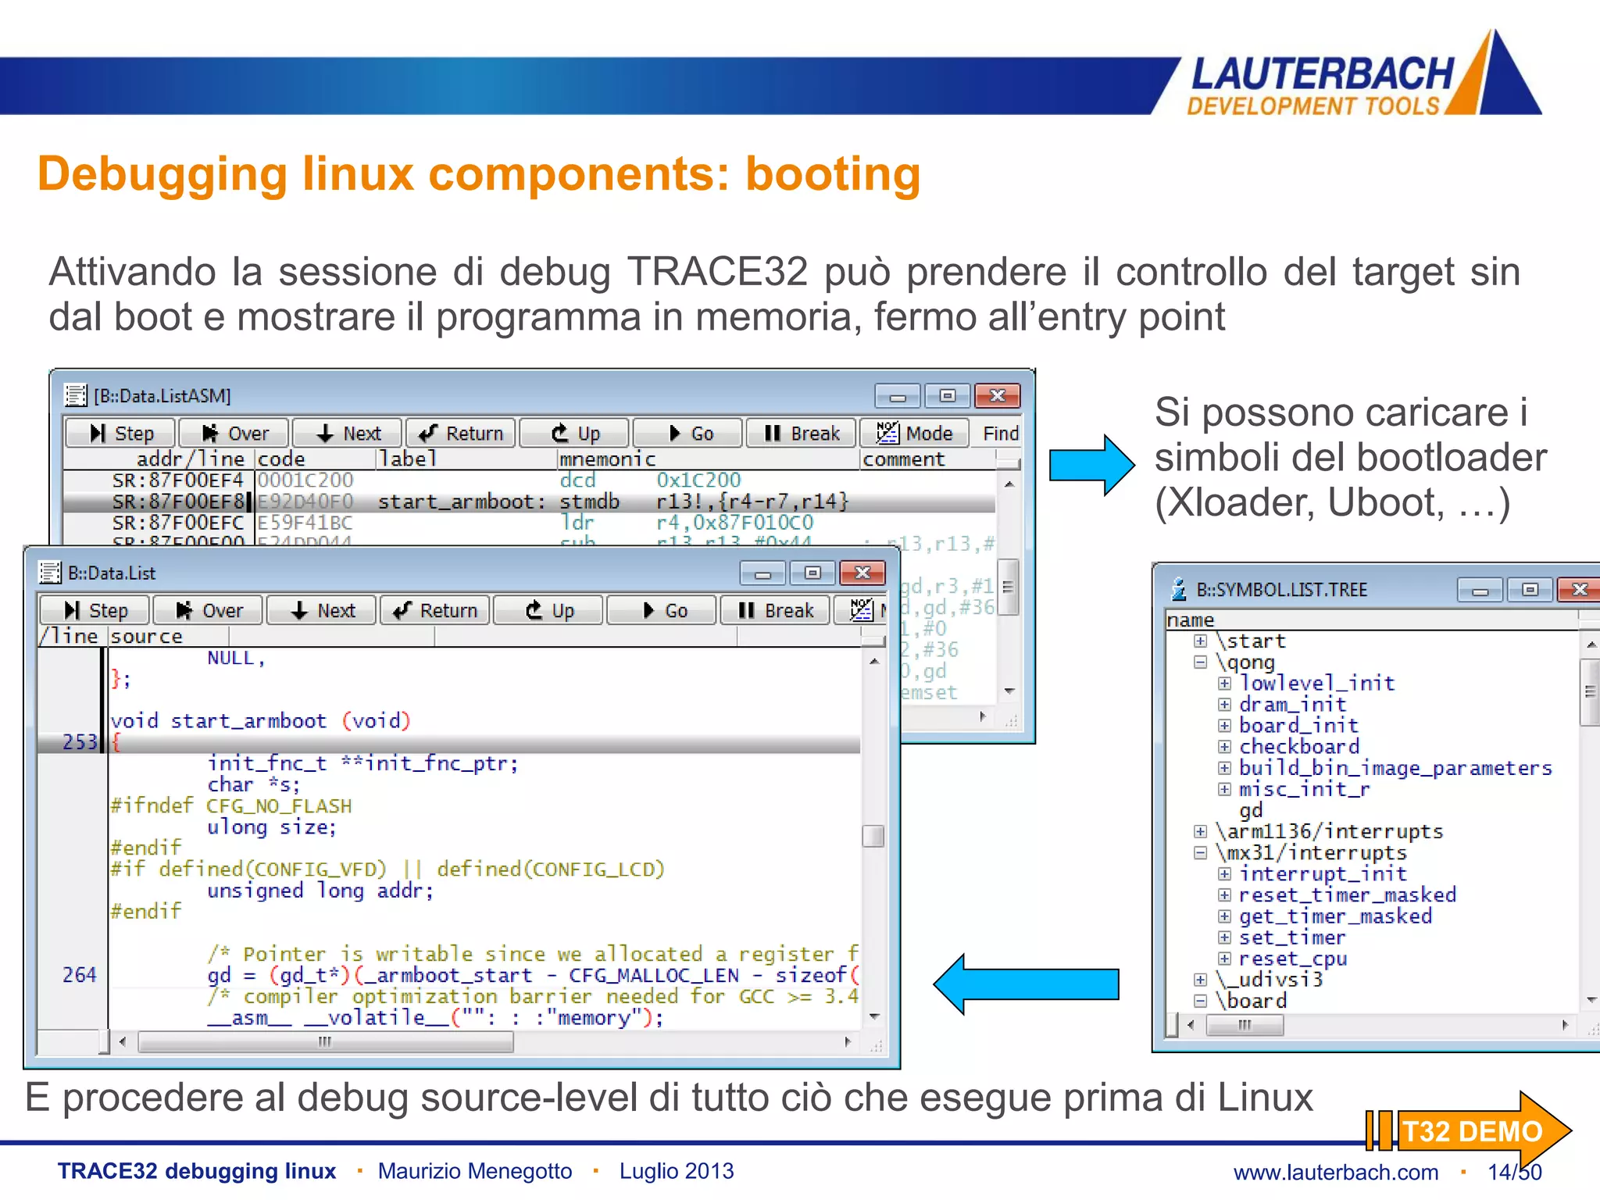
Task: Click Data.ListASM vertical scroll up arrow
Action: [1009, 485]
